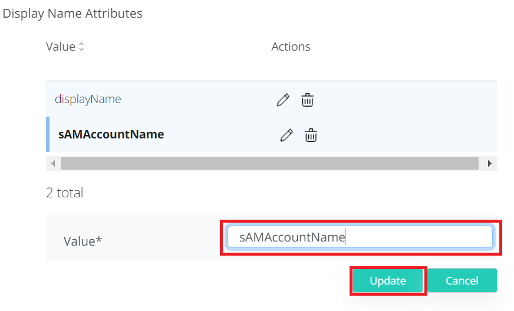This screenshot has width=514, height=311.
Task: Click the Actions column header
Action: [x=291, y=47]
